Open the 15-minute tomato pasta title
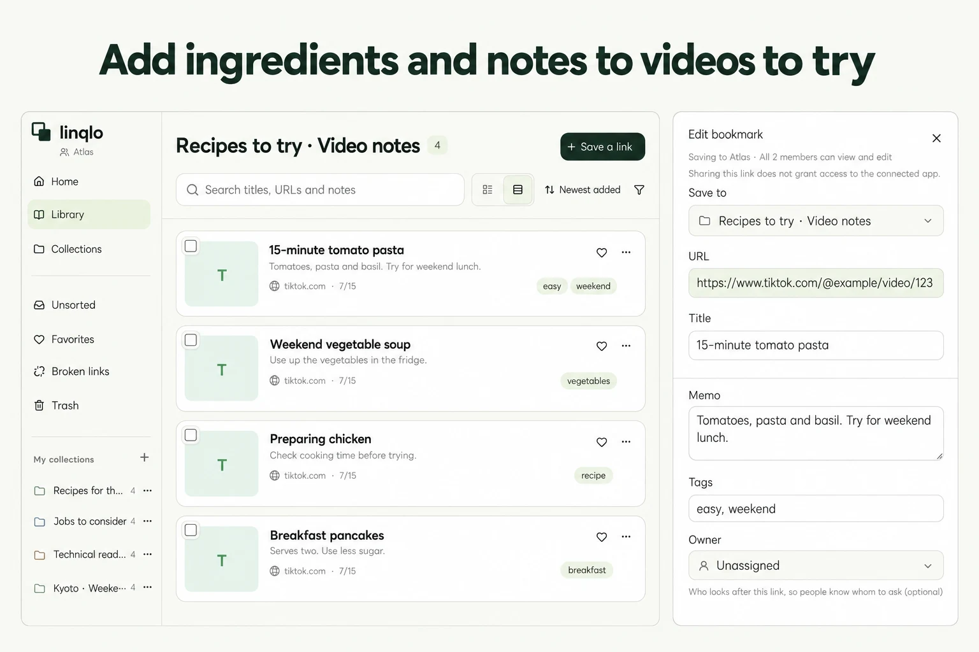The image size is (979, 652). pos(337,250)
